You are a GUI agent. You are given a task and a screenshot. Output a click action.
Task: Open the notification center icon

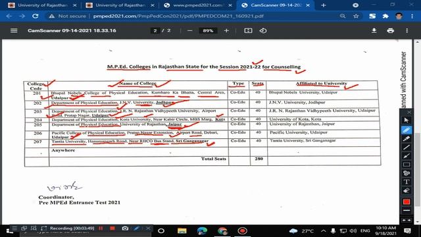(407, 231)
